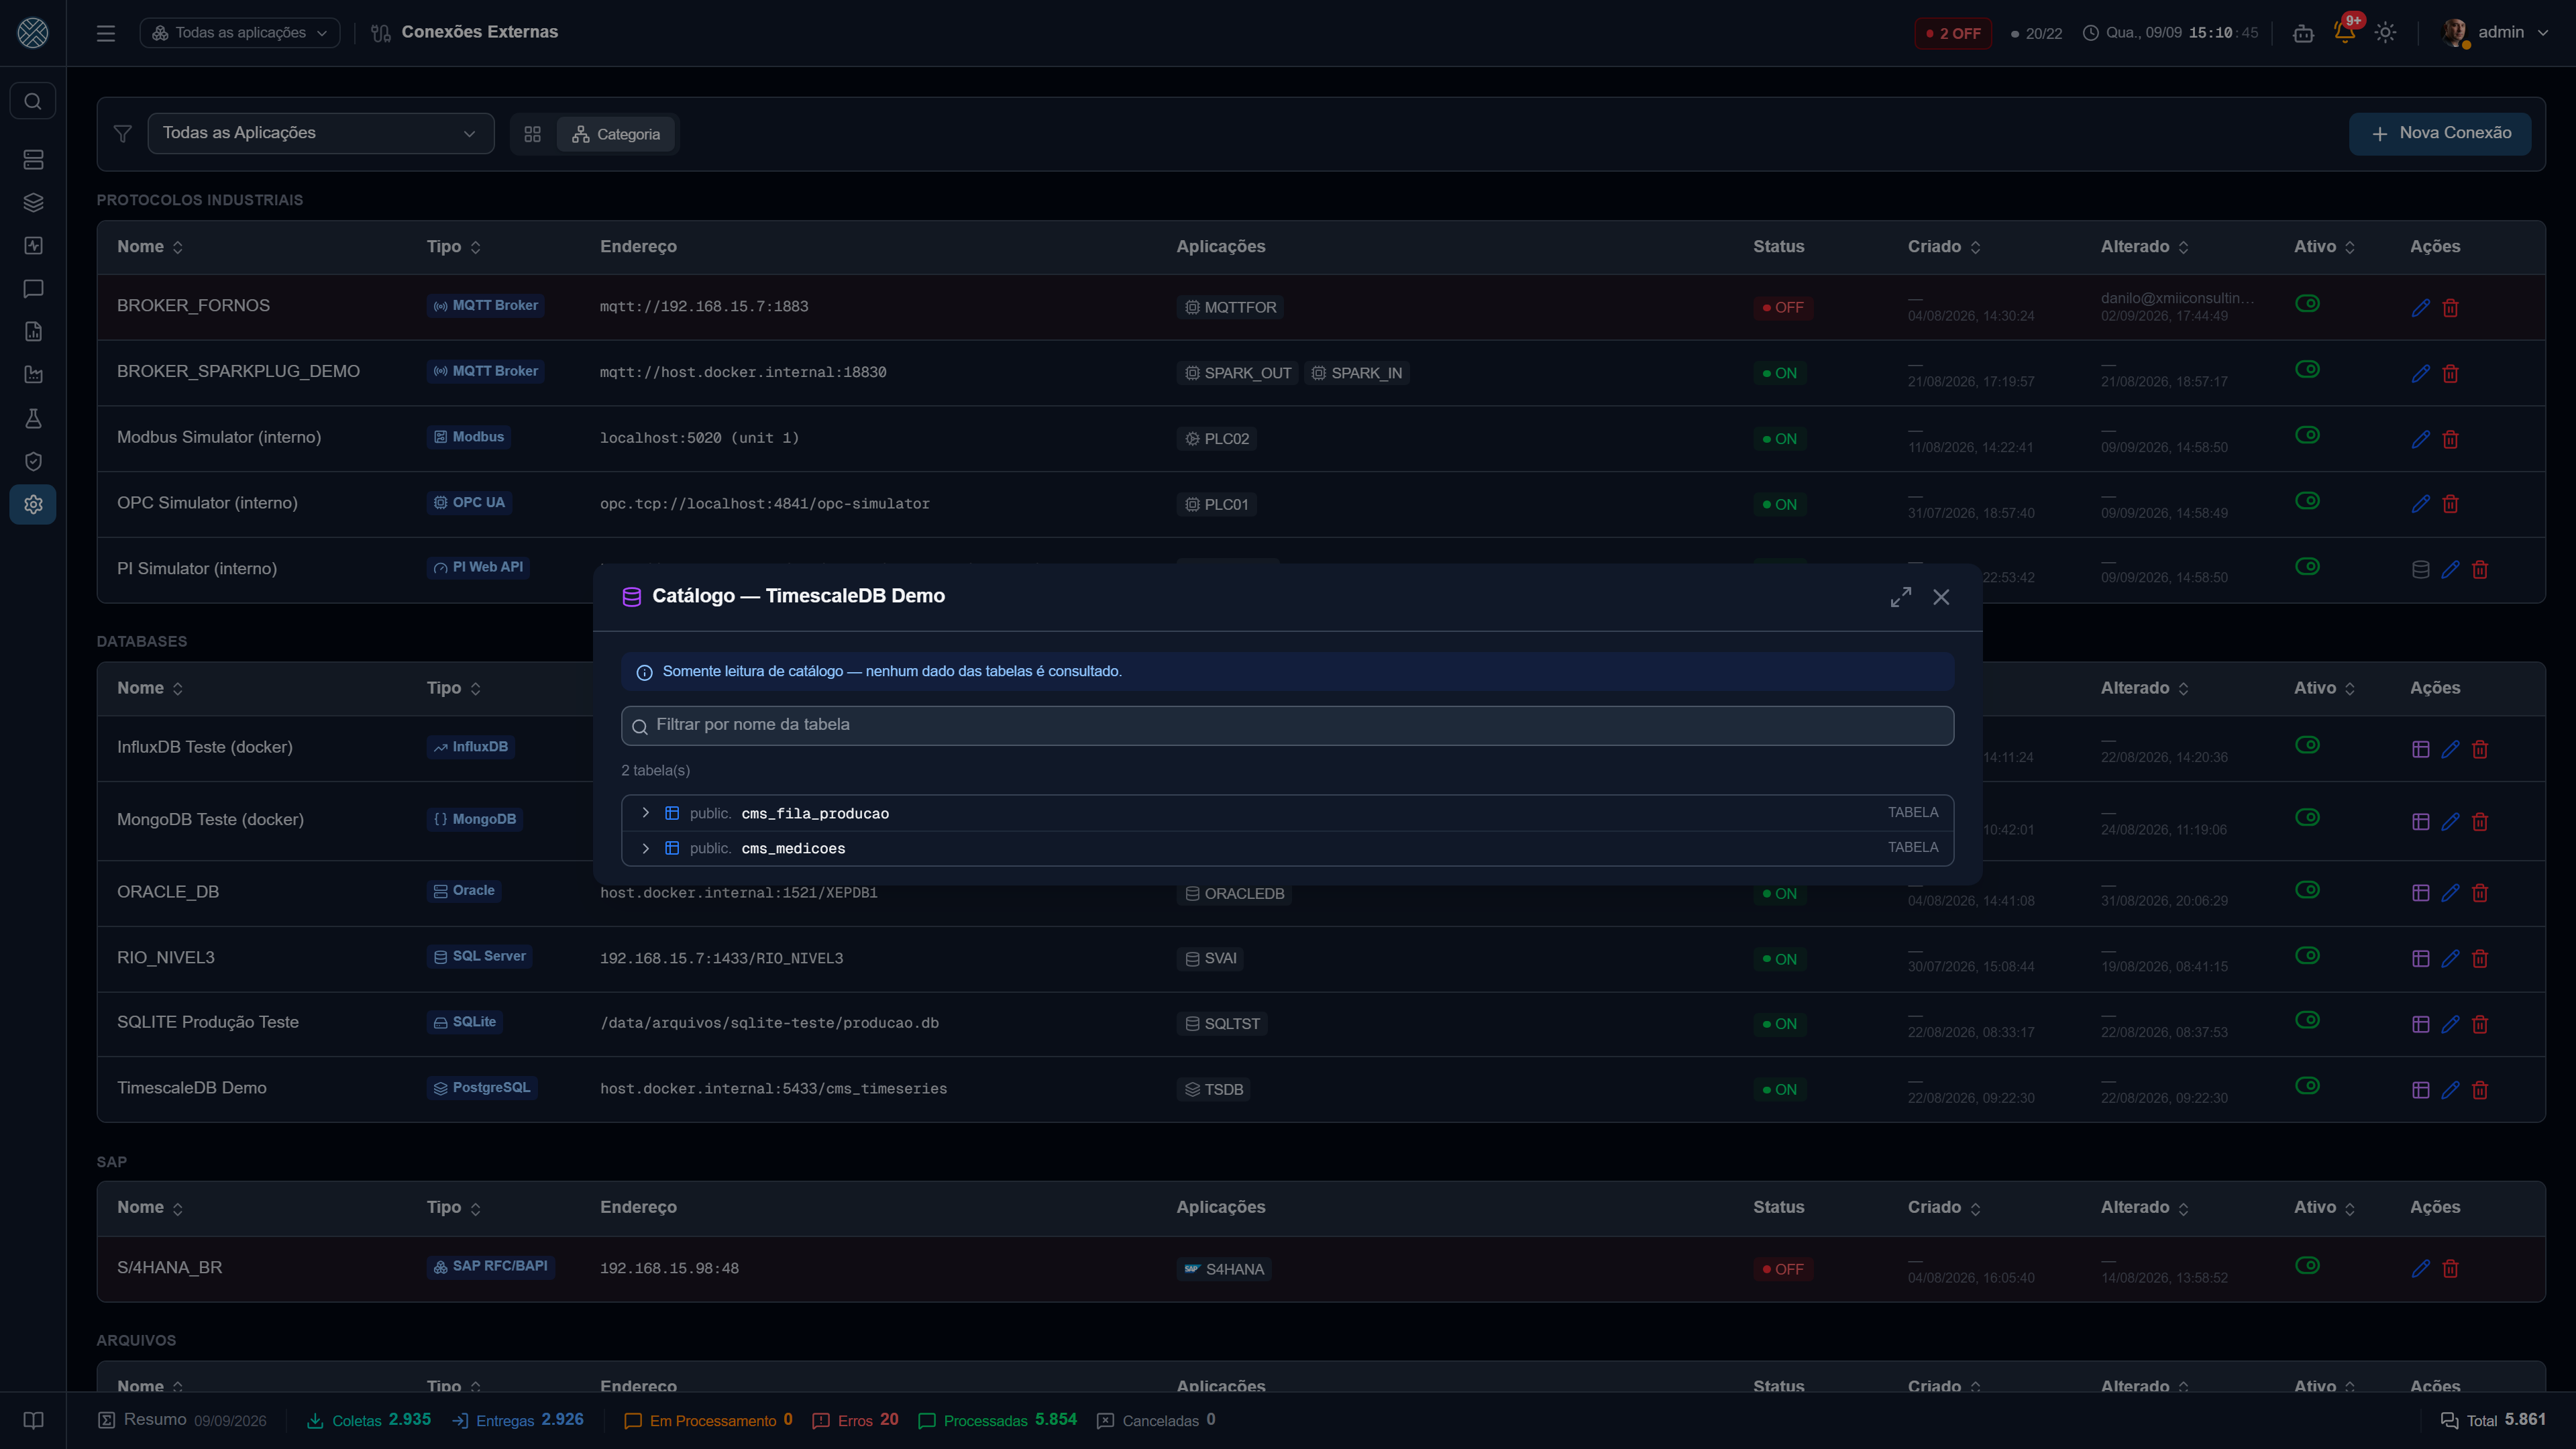This screenshot has height=1449, width=2576.
Task: Open the flask icon in sidebar
Action: 33,418
